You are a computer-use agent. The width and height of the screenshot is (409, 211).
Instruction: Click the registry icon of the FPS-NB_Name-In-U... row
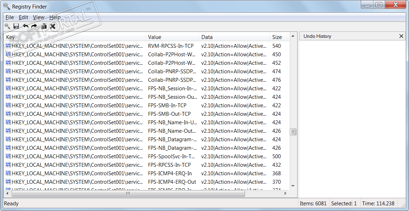(8, 122)
